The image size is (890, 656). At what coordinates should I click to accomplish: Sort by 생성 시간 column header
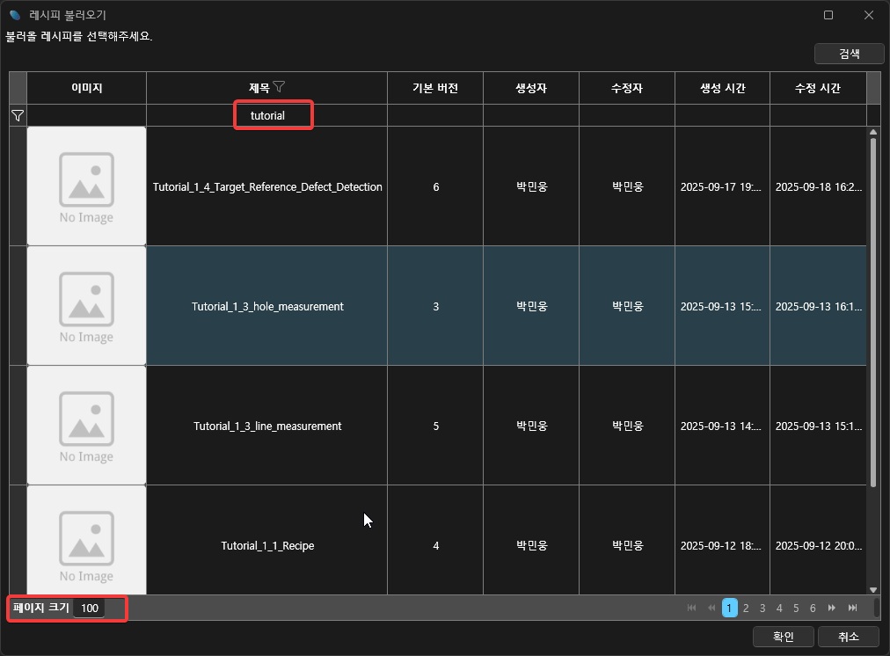(x=722, y=88)
